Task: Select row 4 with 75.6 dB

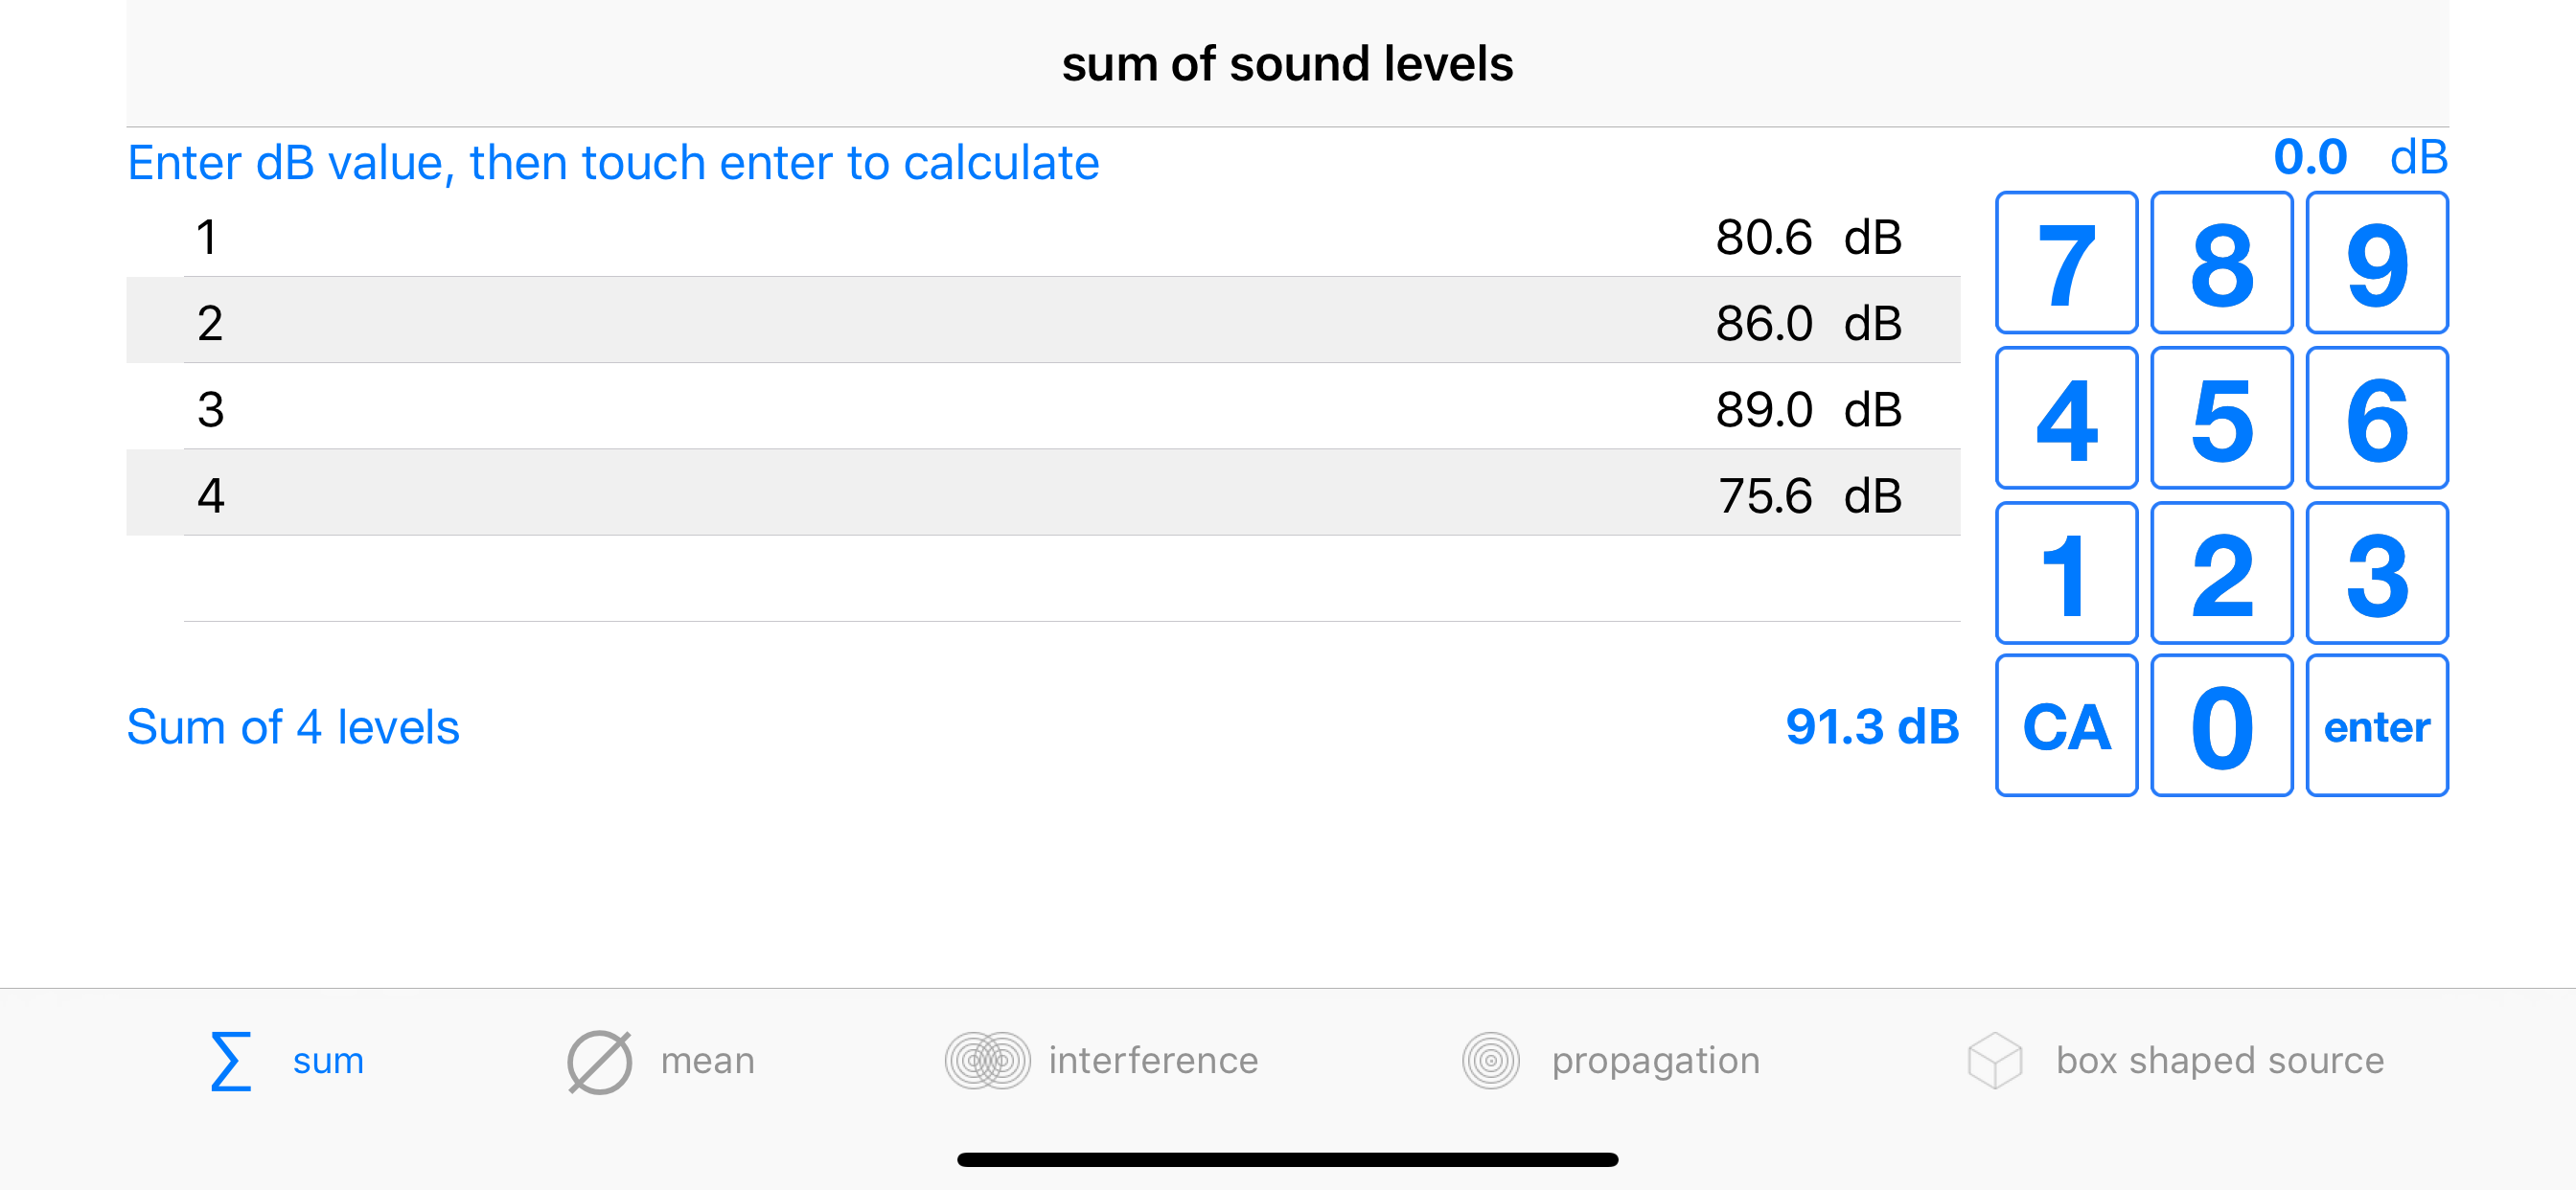Action: (1043, 493)
